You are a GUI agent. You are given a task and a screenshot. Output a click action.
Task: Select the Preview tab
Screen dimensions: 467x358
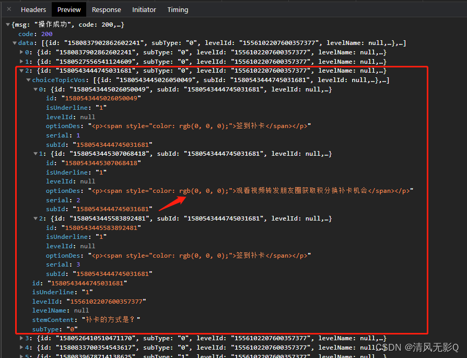[x=69, y=10]
